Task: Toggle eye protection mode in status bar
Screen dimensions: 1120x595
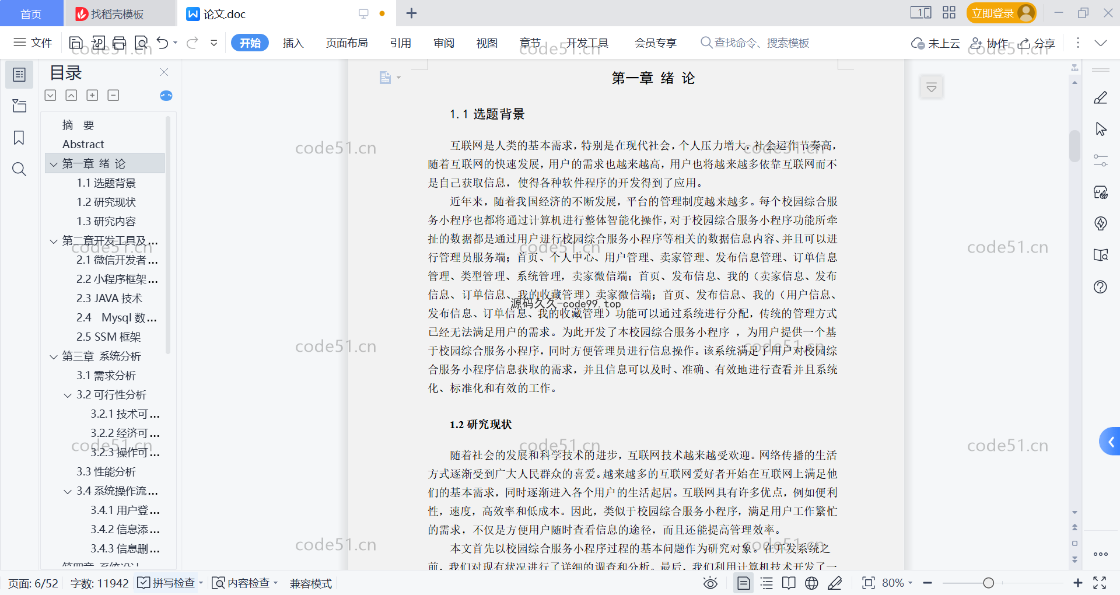Action: pos(710,583)
